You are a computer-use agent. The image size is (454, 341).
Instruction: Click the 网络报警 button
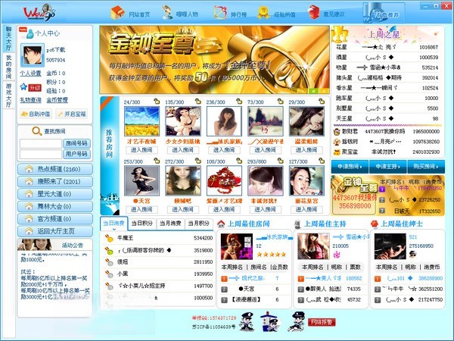click(x=322, y=322)
